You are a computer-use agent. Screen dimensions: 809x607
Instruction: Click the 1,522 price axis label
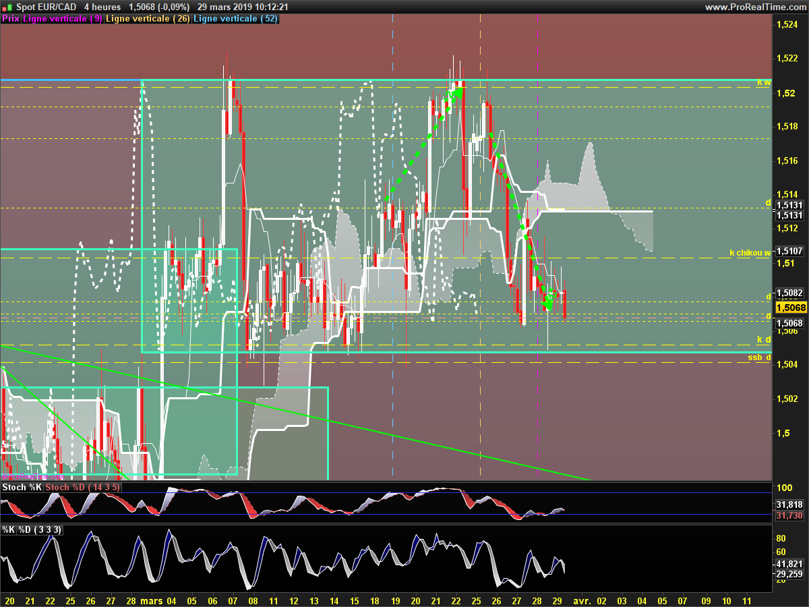point(787,59)
